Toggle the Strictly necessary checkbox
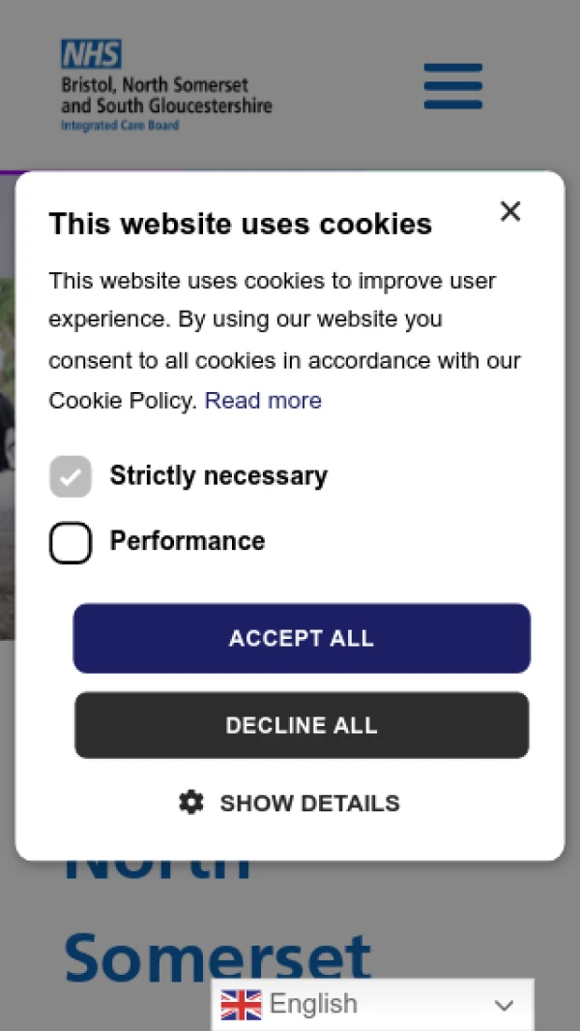The image size is (580, 1031). tap(71, 476)
